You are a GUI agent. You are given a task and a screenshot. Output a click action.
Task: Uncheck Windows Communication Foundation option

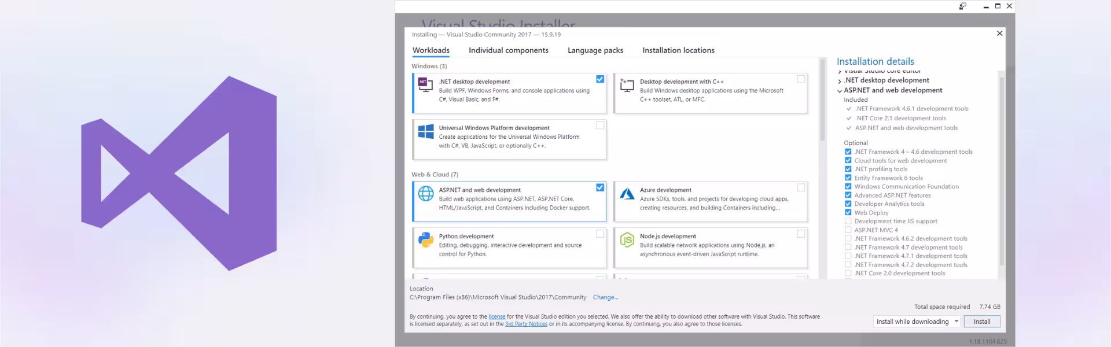click(x=848, y=186)
